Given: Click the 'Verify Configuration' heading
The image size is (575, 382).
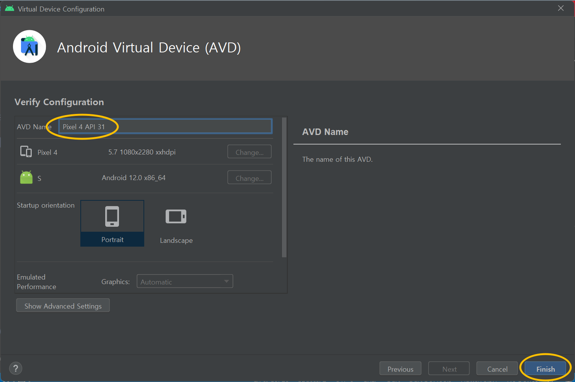Looking at the screenshot, I should click(x=59, y=102).
